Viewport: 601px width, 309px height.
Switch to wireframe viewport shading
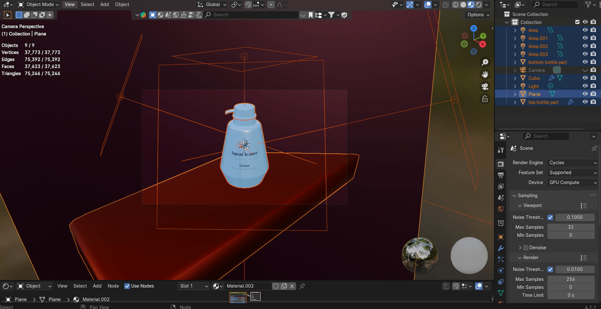[456, 5]
